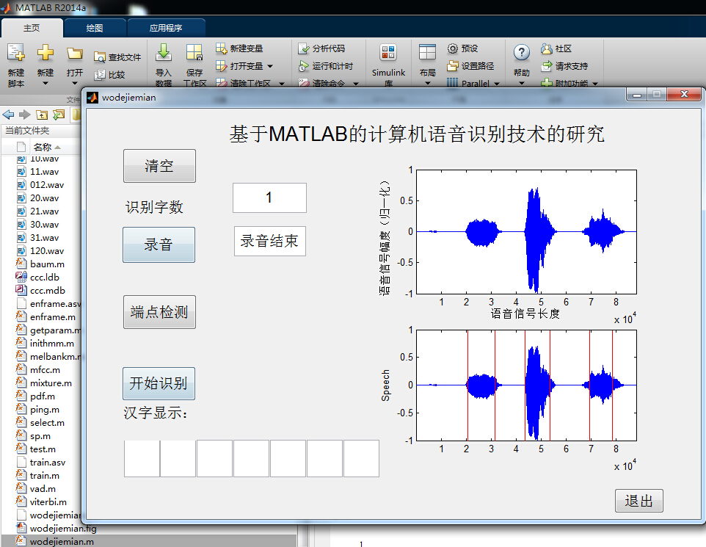Select file baum.m in folder list
The width and height of the screenshot is (706, 547).
click(47, 264)
